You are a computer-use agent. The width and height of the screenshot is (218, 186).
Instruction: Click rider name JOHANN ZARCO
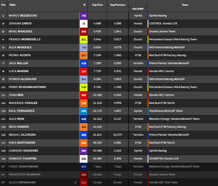click(20, 23)
